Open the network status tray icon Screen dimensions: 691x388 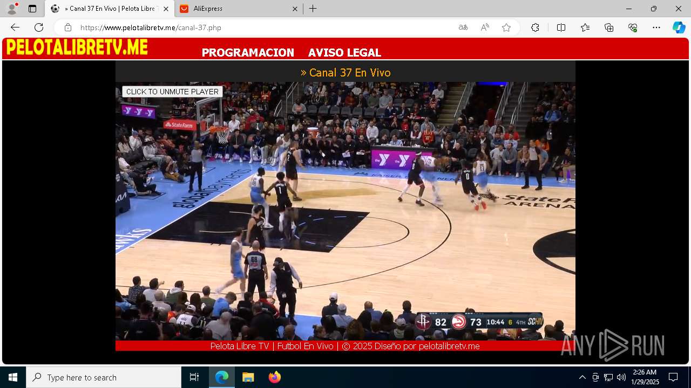pyautogui.click(x=608, y=377)
